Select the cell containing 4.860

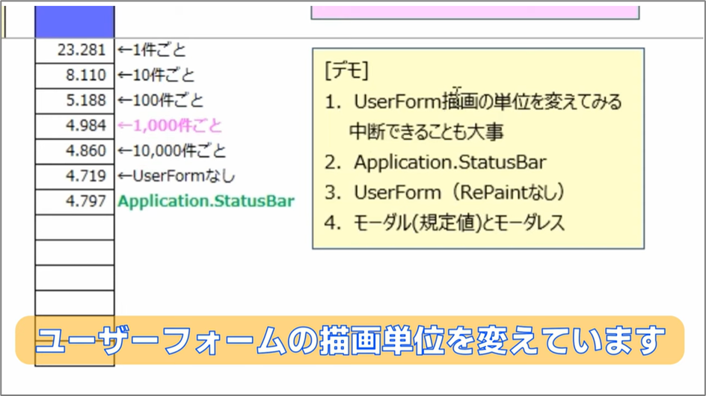pyautogui.click(x=75, y=151)
